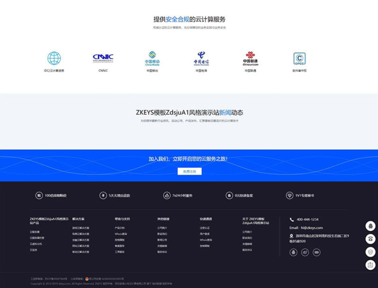Open the floating shield button
This screenshot has height=288, width=378.
pyautogui.click(x=370, y=252)
